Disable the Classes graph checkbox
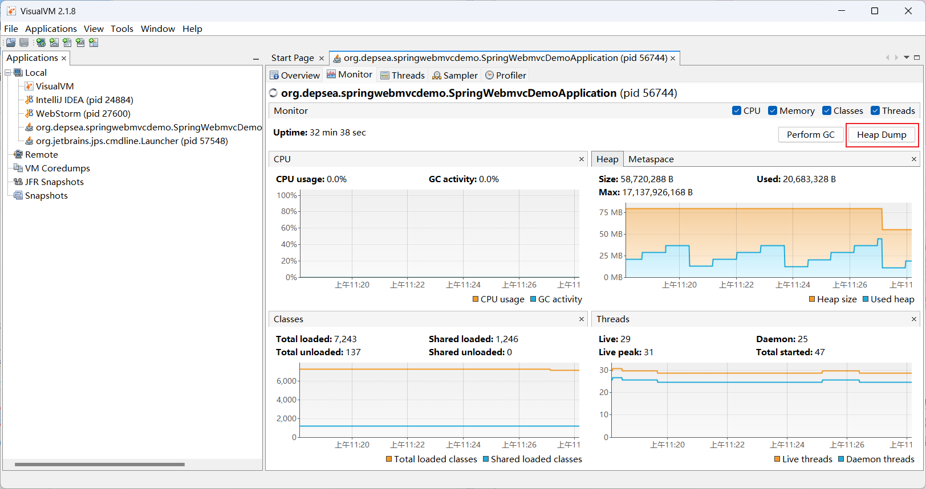This screenshot has height=489, width=926. [x=827, y=111]
